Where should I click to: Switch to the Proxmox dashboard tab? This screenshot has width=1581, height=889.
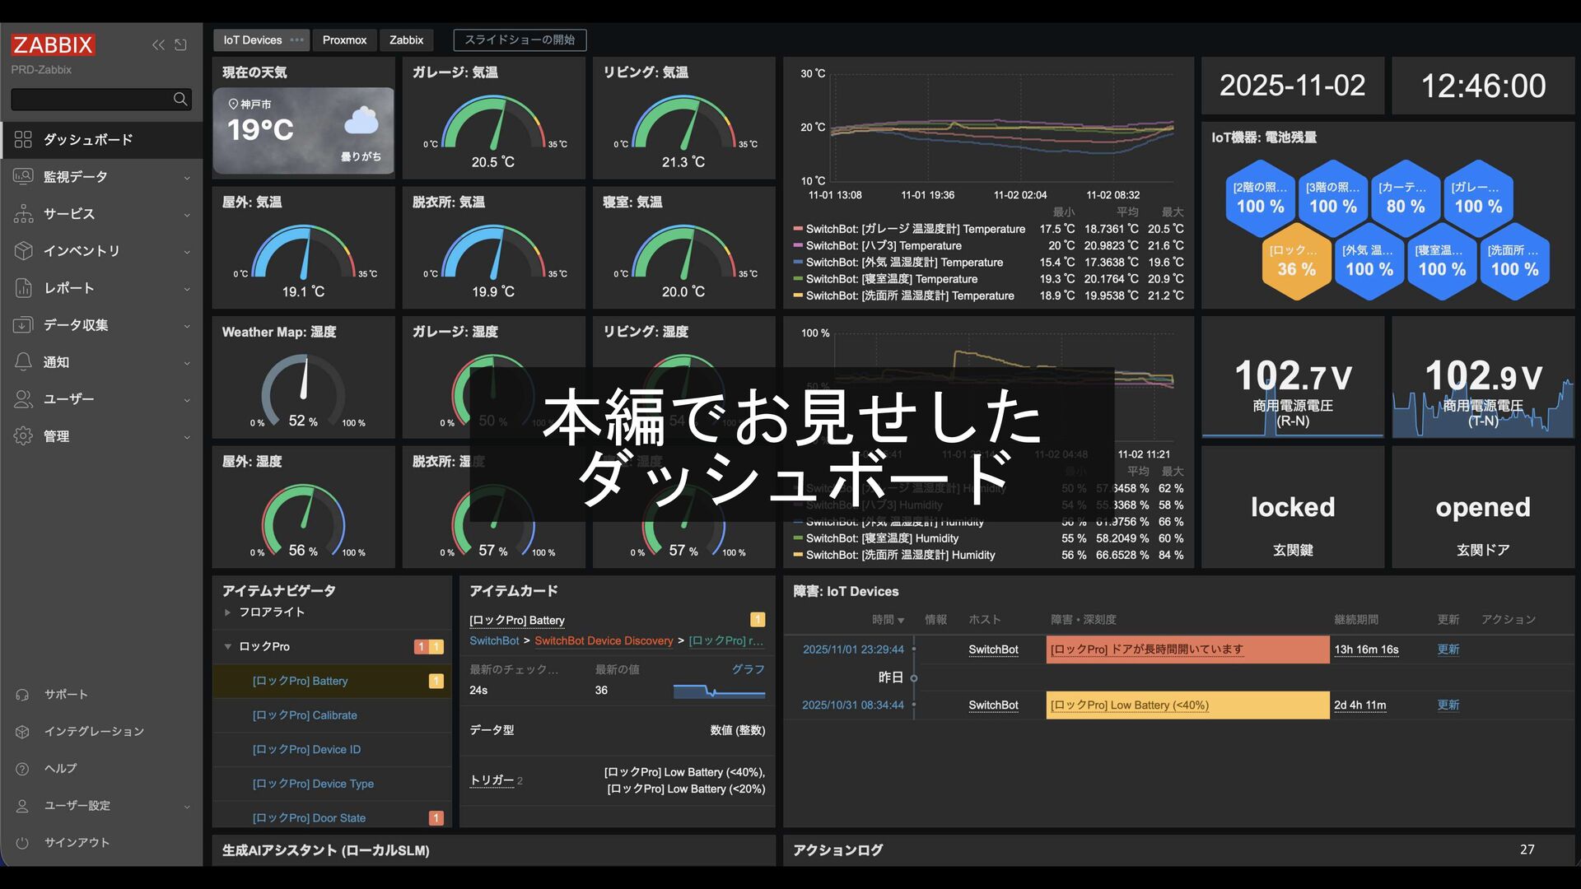point(344,40)
